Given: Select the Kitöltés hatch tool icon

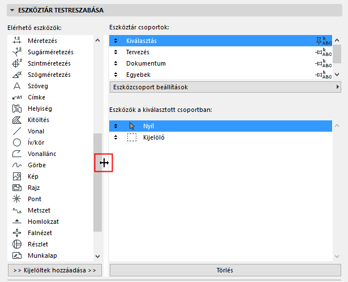Looking at the screenshot, I should [17, 120].
